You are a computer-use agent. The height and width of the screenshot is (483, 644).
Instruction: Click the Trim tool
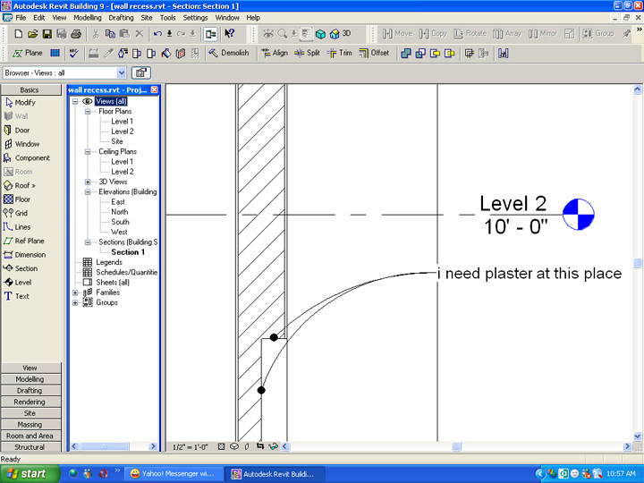339,53
